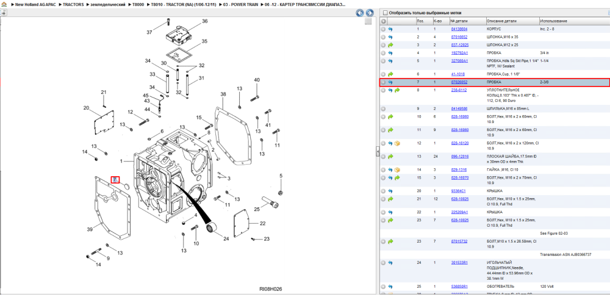
Task: Collapse parts panel using splitter handle
Action: coord(378,152)
